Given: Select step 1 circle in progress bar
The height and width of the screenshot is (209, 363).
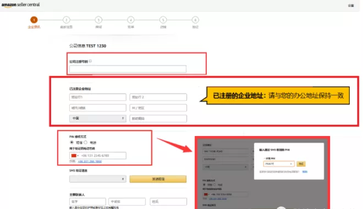Looking at the screenshot, I should tap(34, 20).
